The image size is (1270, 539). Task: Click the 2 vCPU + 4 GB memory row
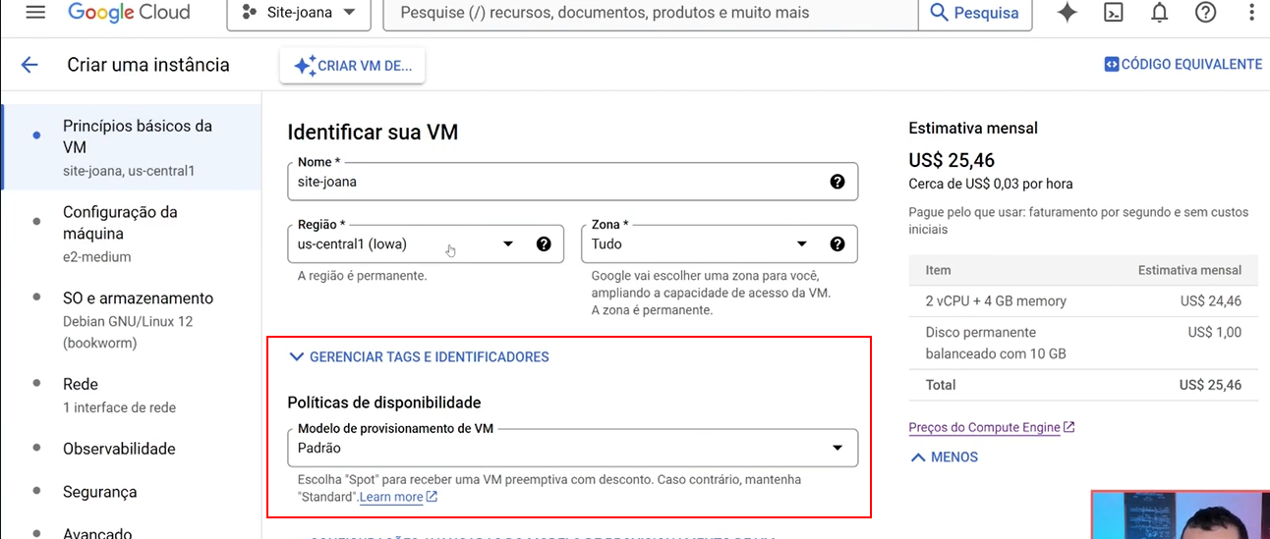[1083, 301]
